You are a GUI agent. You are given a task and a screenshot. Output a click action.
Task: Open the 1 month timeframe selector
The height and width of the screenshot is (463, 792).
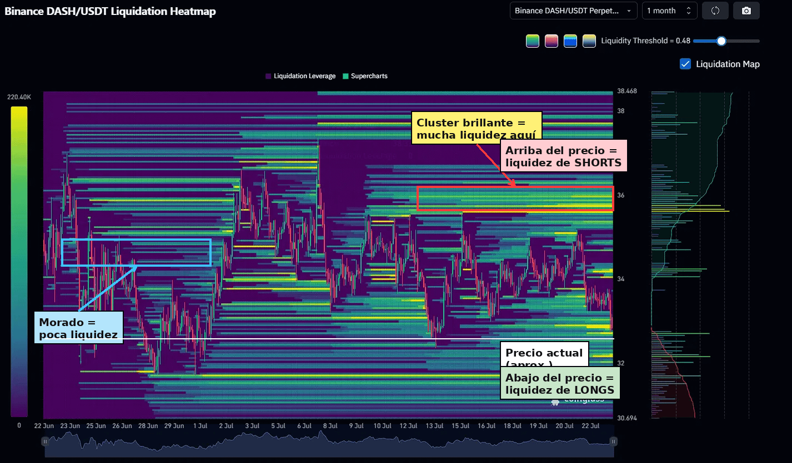tap(670, 11)
